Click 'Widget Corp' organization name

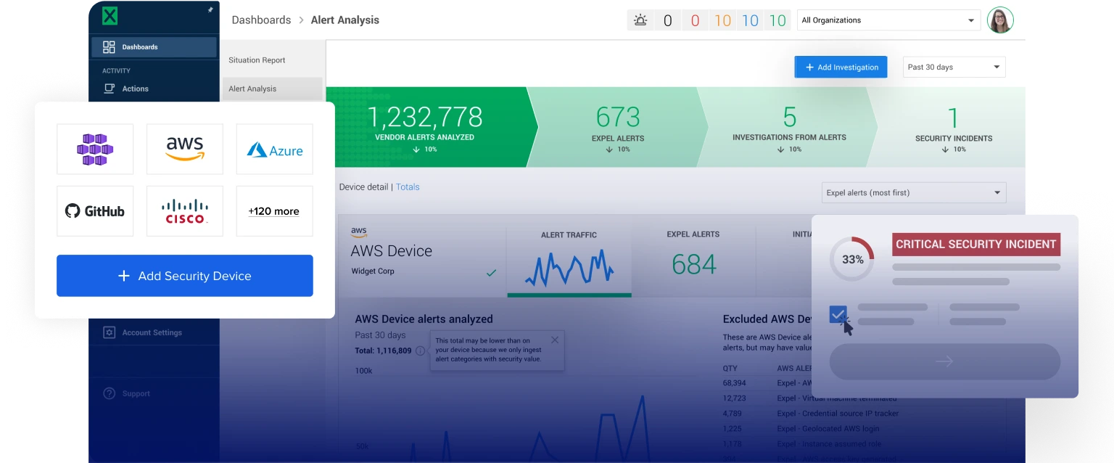coord(373,271)
